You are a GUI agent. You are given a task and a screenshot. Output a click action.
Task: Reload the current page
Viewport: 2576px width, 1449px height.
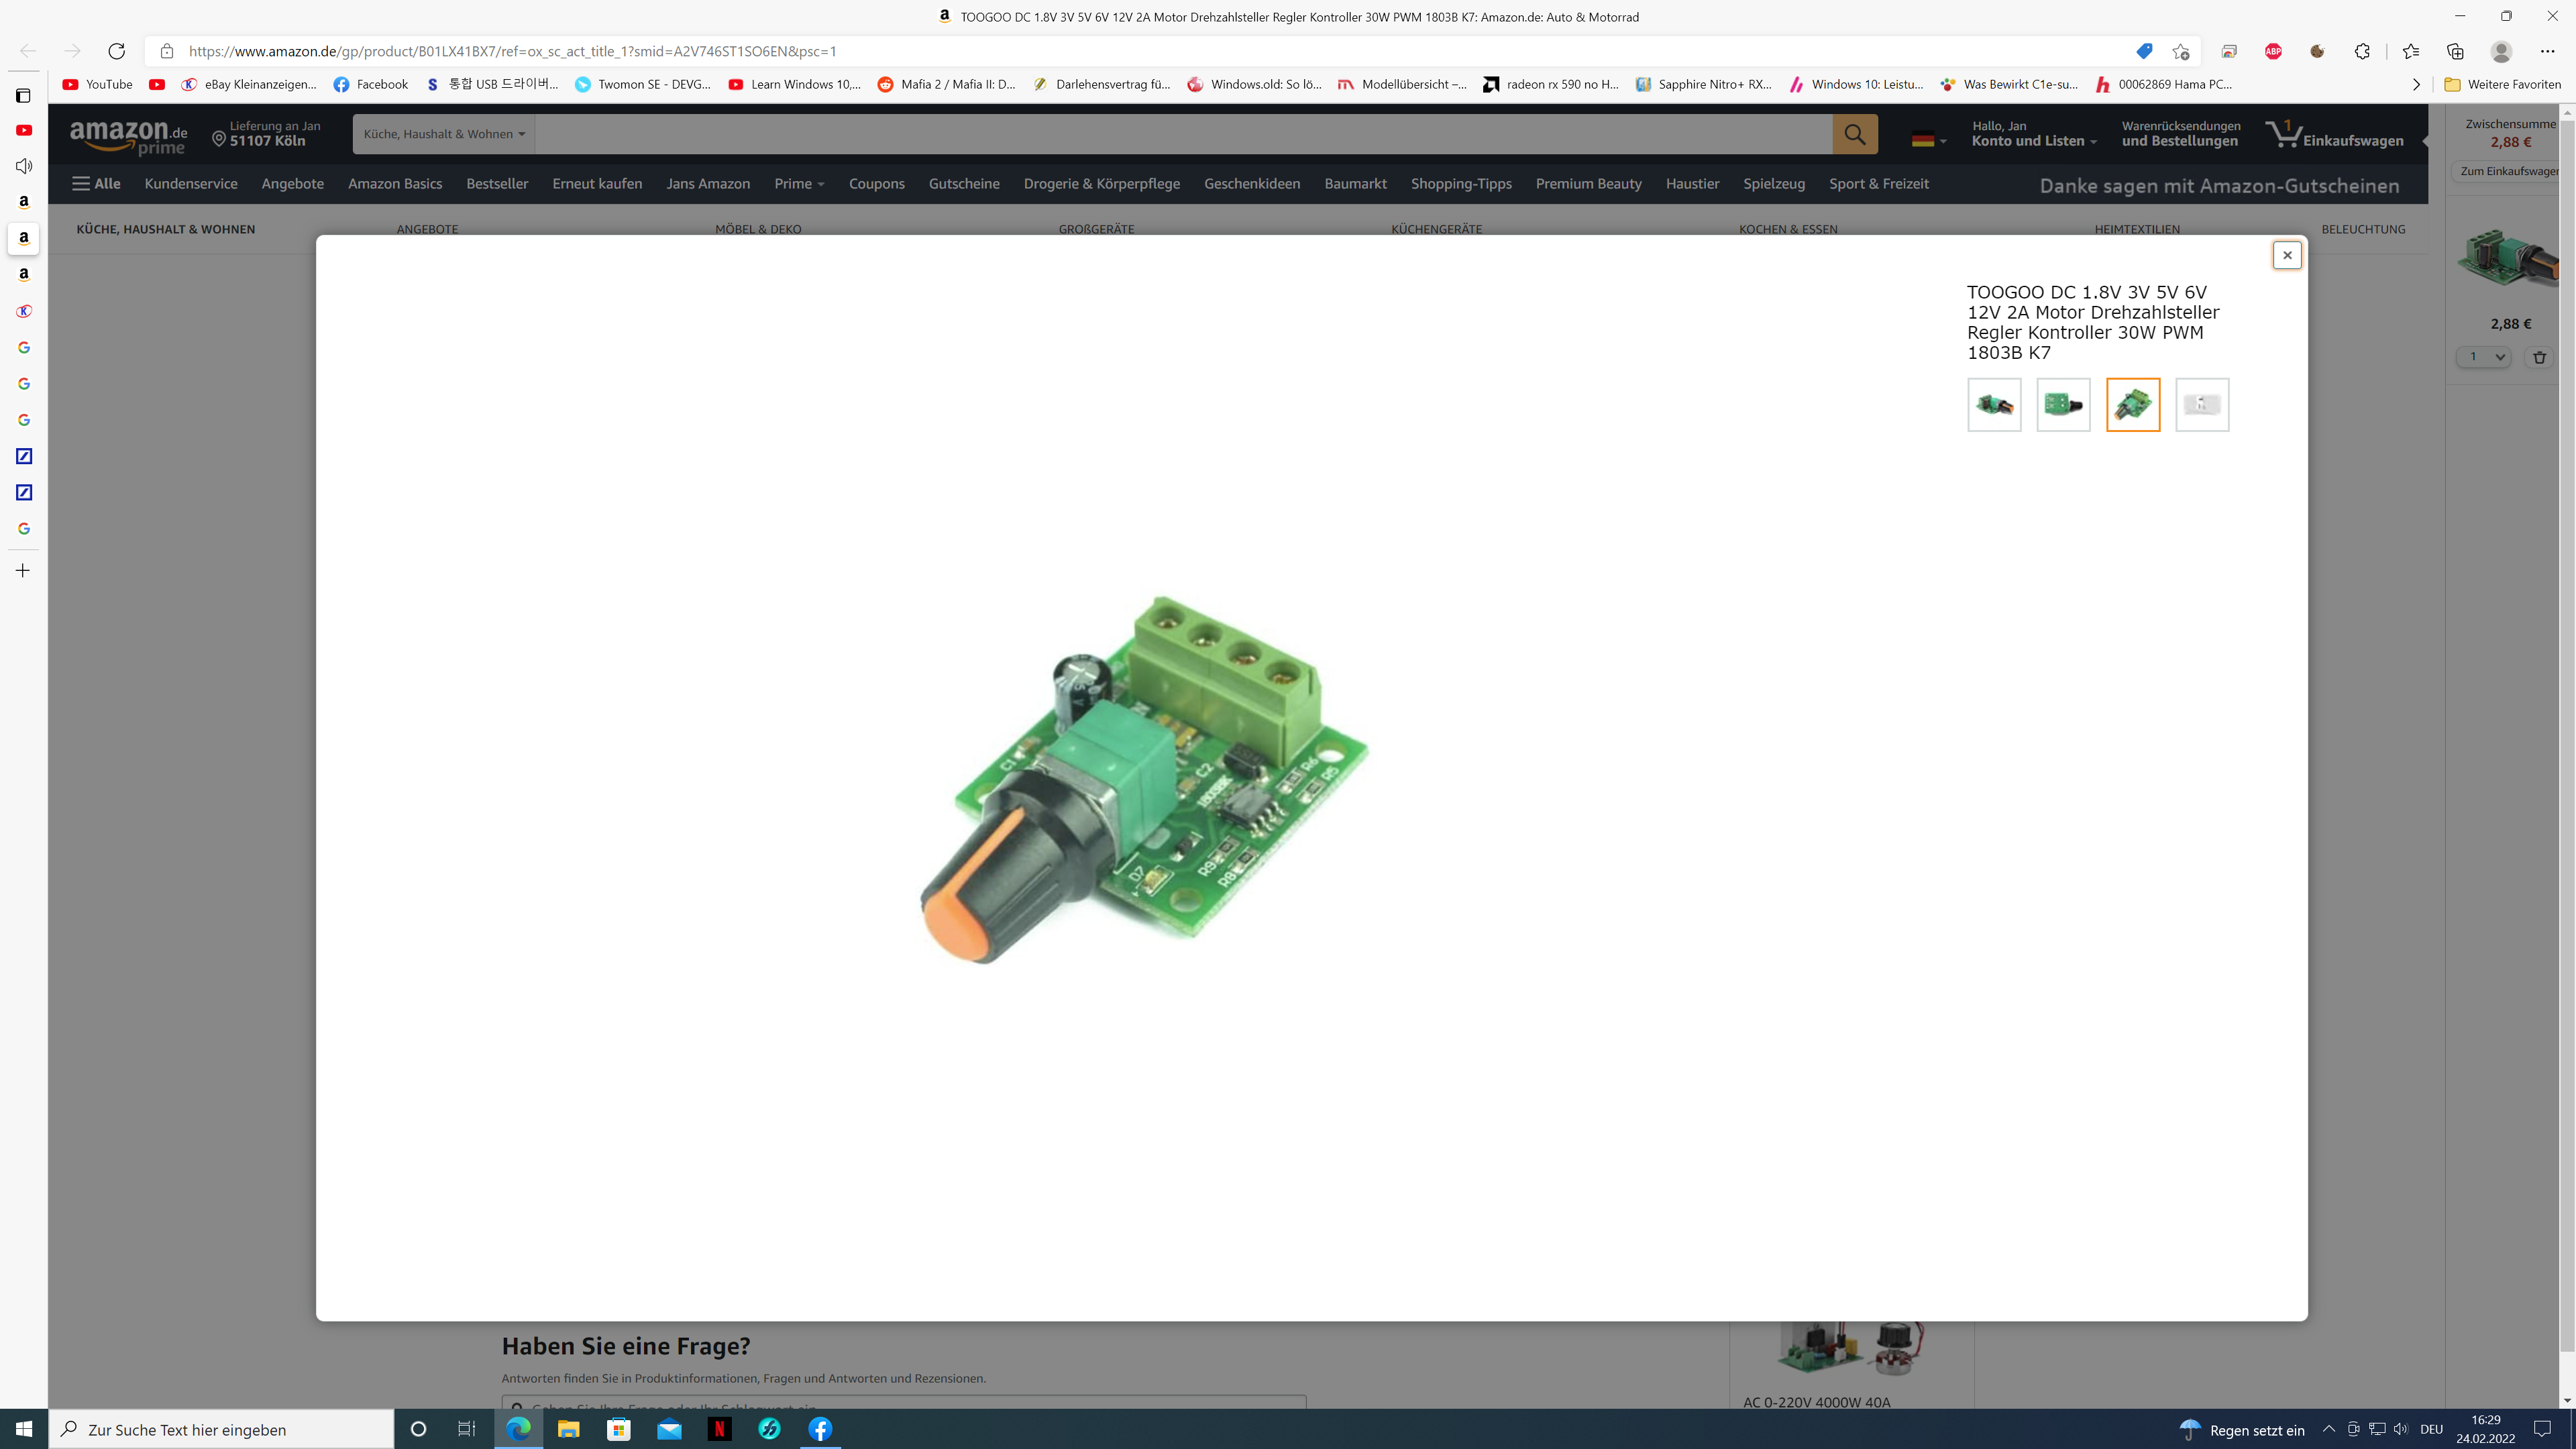coord(116,51)
